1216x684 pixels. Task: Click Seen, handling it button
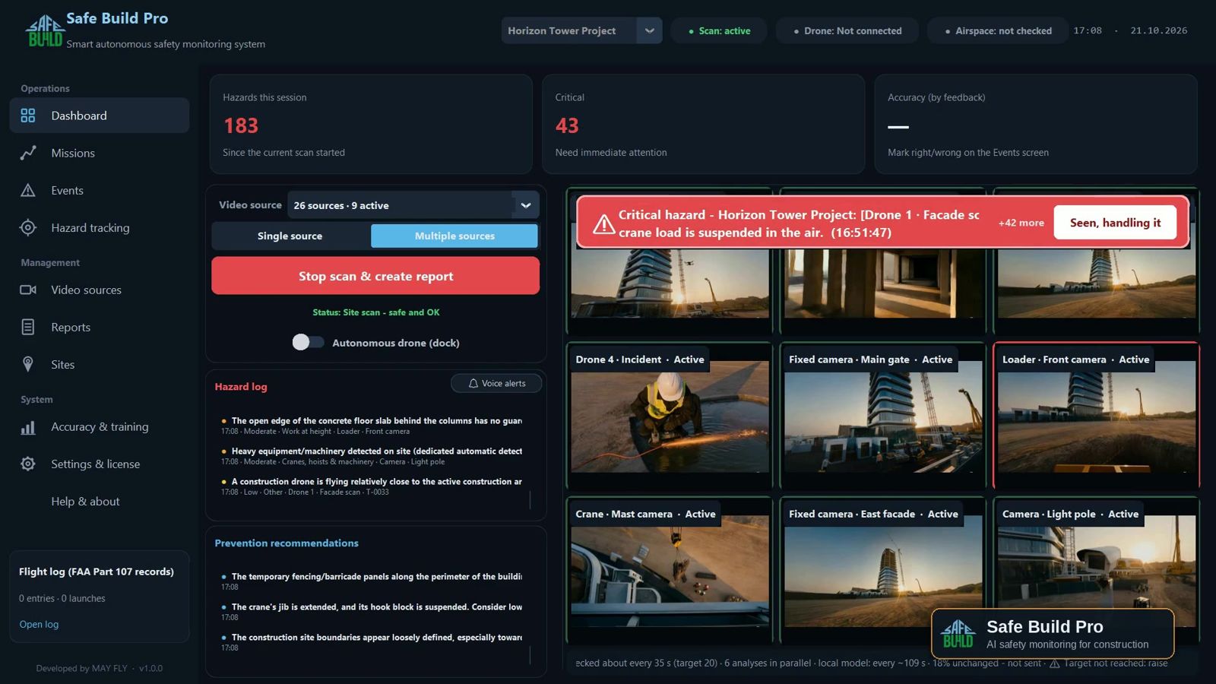pos(1115,223)
